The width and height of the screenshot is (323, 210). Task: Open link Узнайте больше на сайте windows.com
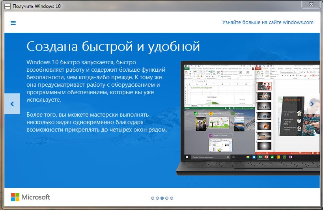point(268,22)
